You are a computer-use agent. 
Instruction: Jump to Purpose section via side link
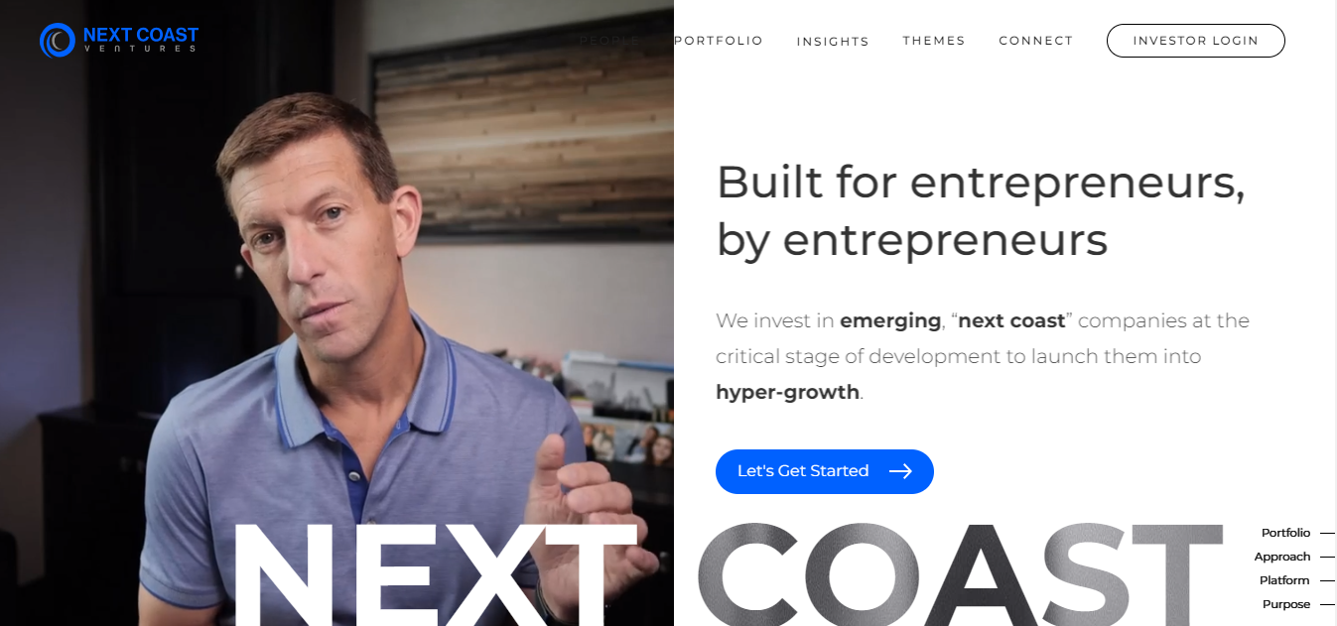pos(1286,605)
